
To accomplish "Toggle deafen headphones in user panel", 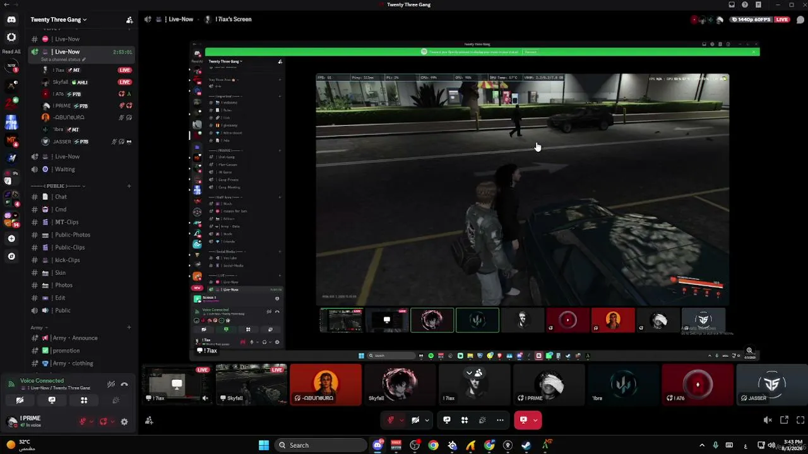I will pos(104,422).
